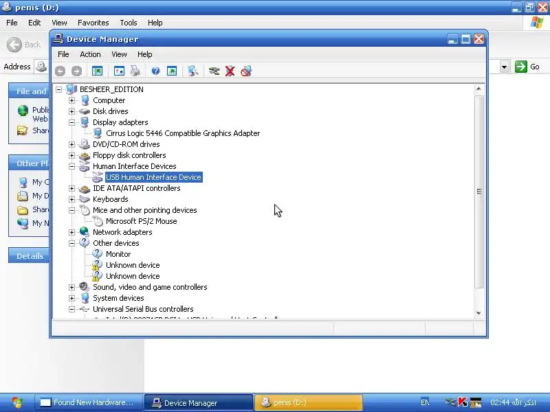Select USB Human Interface Device entry
This screenshot has height=412, width=550.
pyautogui.click(x=153, y=177)
